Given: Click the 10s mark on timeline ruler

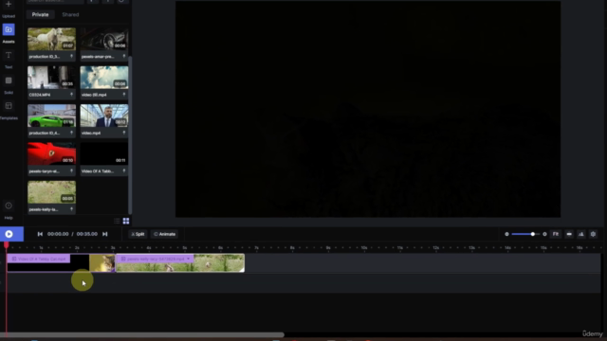Looking at the screenshot, I should 364,247.
